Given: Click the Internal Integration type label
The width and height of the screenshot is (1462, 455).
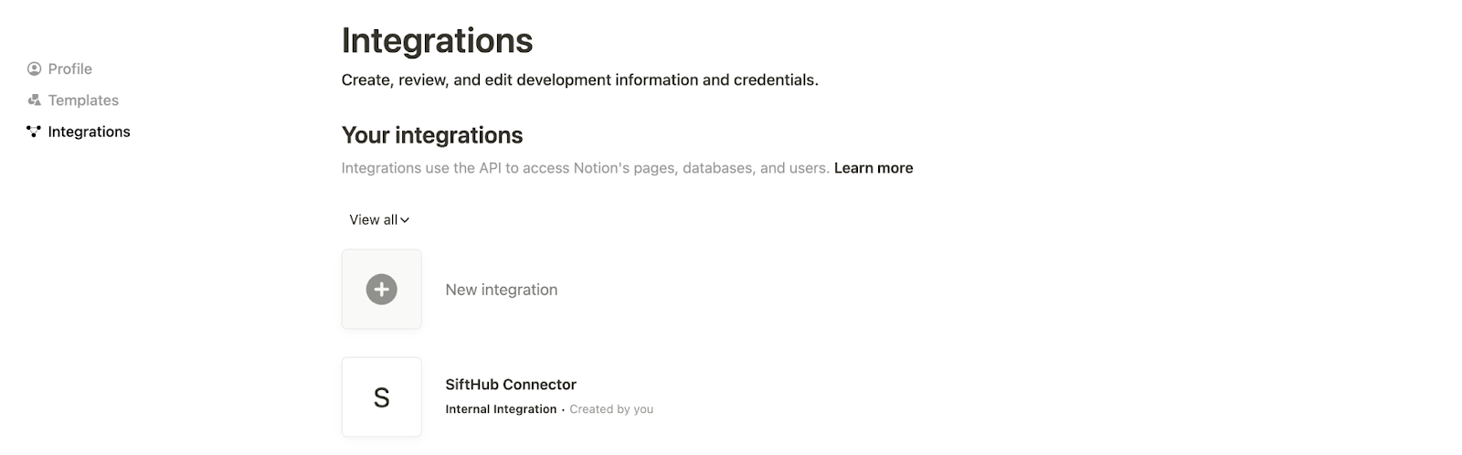Looking at the screenshot, I should coord(500,409).
